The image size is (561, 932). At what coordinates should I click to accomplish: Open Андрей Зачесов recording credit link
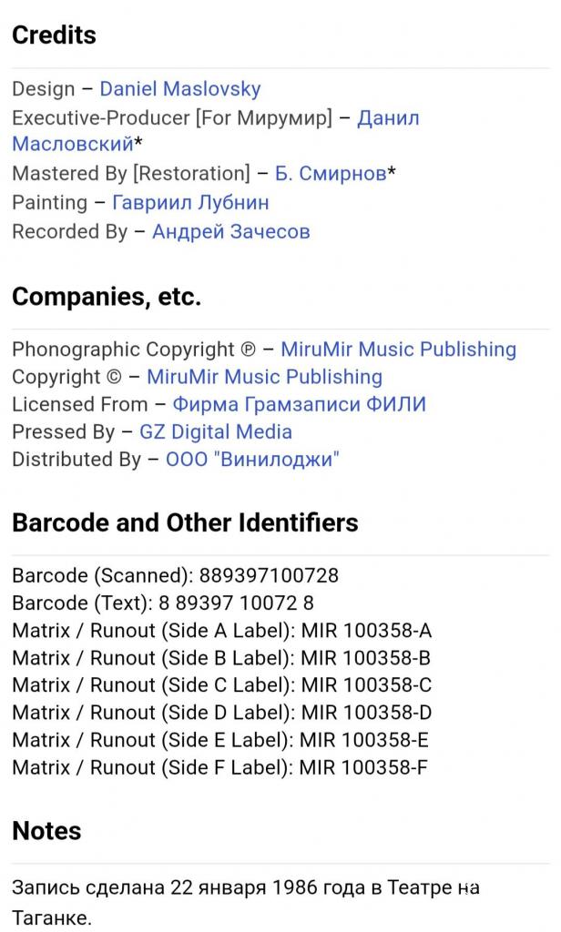230,232
